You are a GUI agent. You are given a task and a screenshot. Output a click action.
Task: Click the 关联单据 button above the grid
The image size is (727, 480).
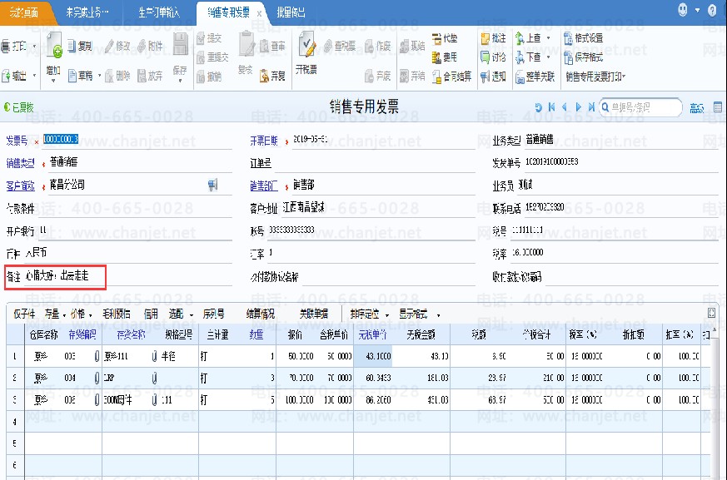tap(313, 314)
